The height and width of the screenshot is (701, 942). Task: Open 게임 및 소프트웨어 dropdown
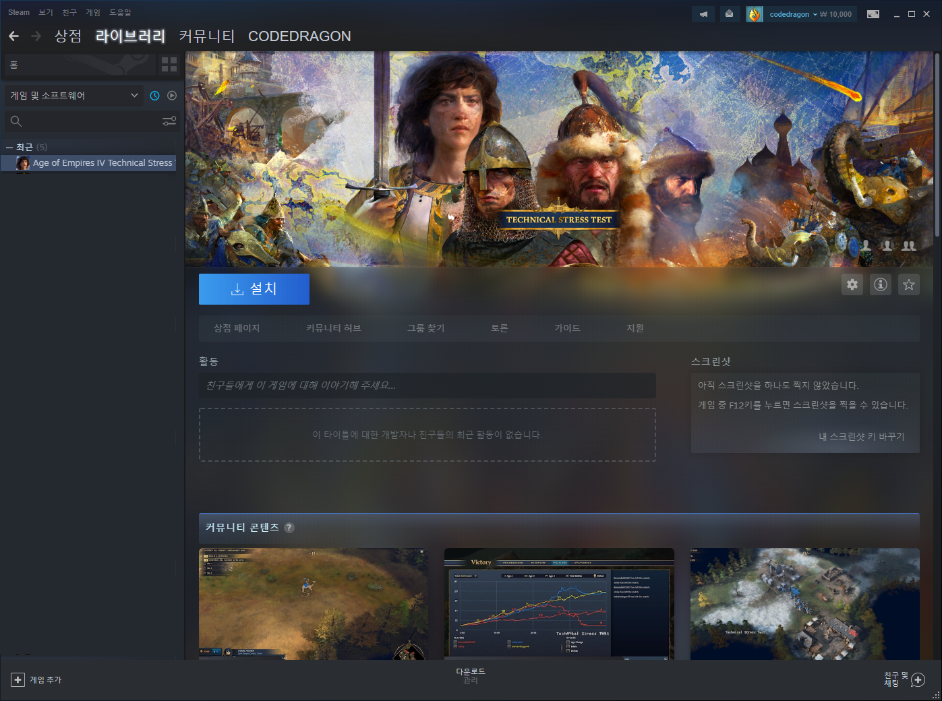74,96
